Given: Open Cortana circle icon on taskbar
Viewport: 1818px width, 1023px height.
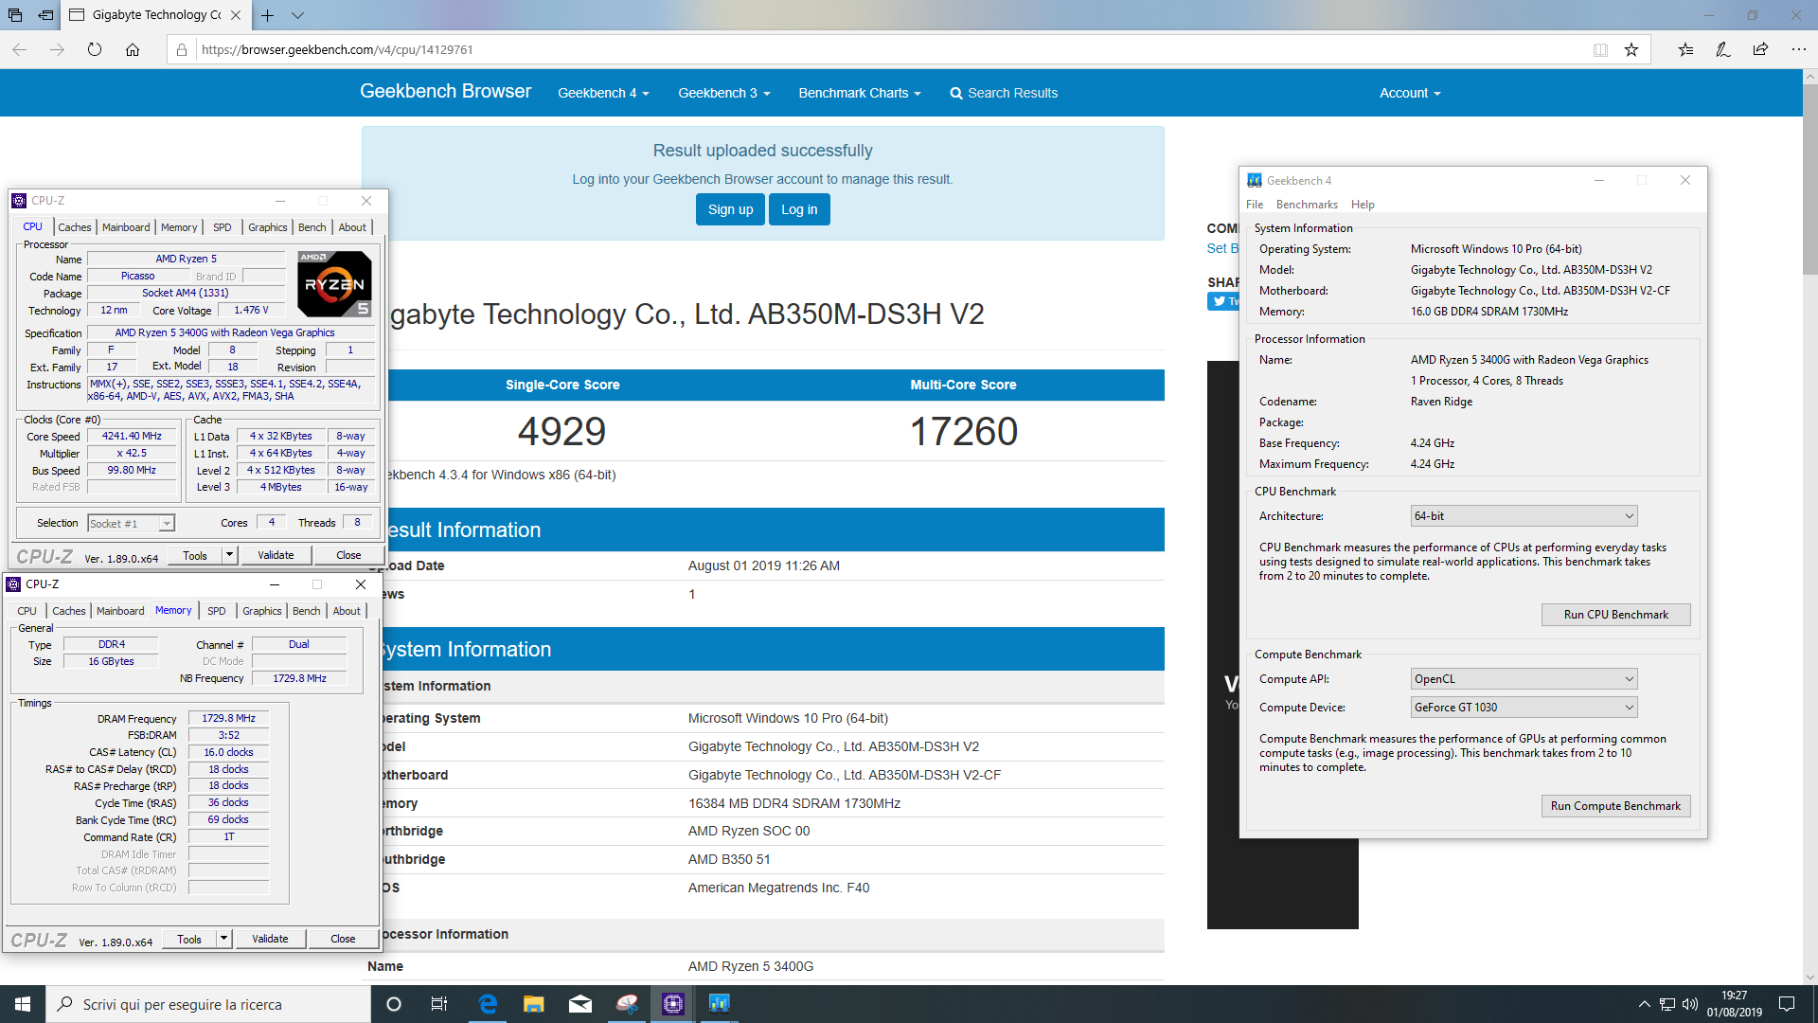Looking at the screenshot, I should [x=394, y=1004].
